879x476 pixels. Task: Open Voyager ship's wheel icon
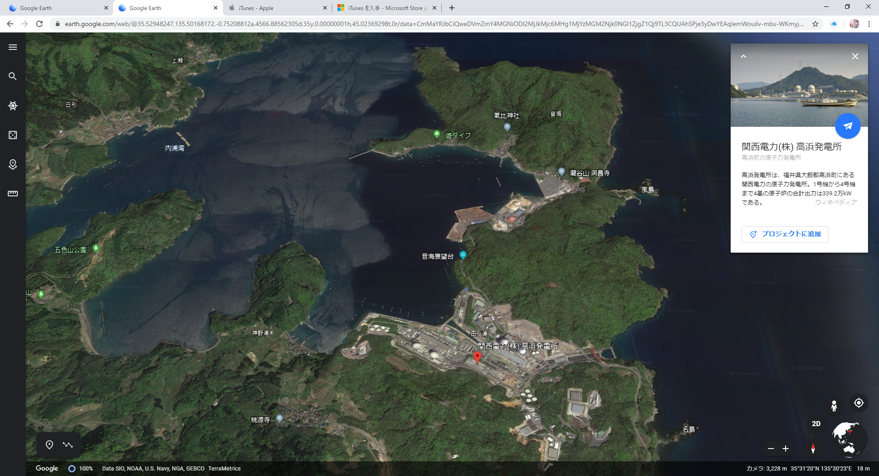point(13,106)
